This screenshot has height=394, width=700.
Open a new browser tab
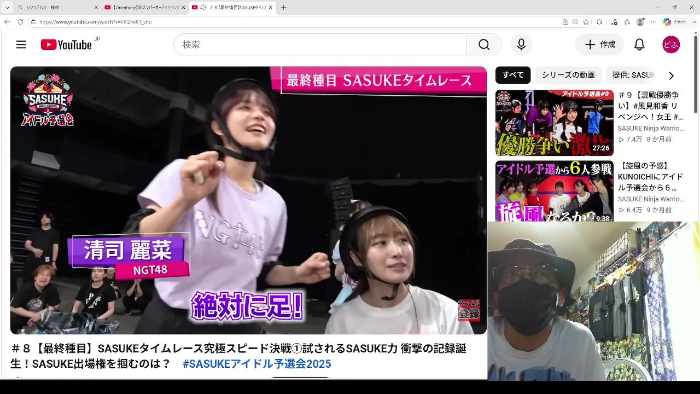pyautogui.click(x=283, y=8)
